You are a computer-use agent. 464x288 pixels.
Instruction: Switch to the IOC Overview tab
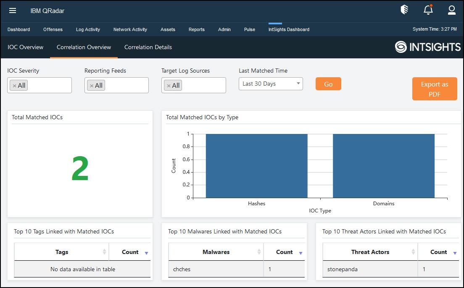click(x=26, y=47)
